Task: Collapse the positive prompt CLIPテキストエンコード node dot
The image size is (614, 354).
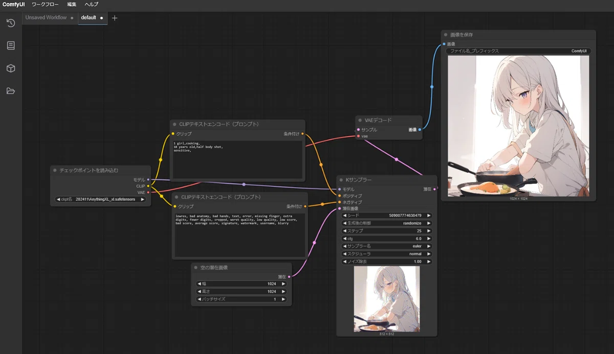Action: [x=174, y=124]
